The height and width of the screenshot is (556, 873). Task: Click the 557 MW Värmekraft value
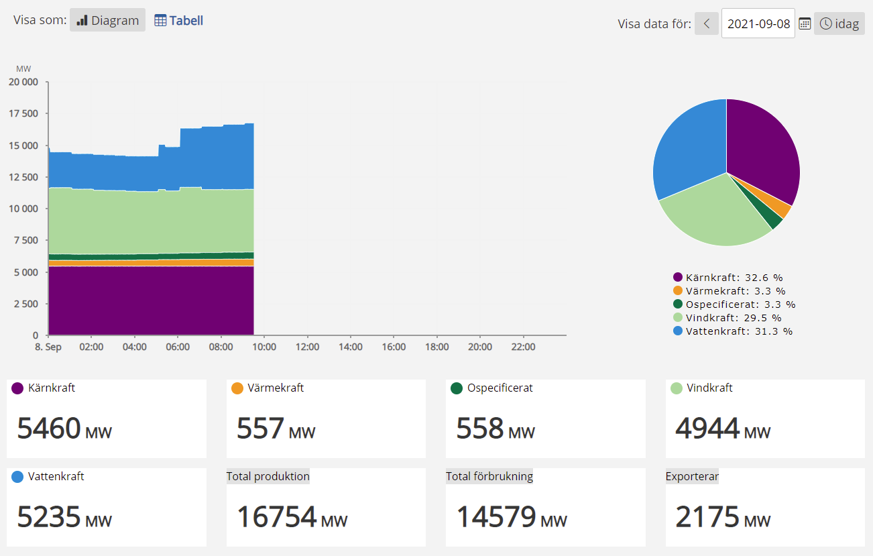276,429
